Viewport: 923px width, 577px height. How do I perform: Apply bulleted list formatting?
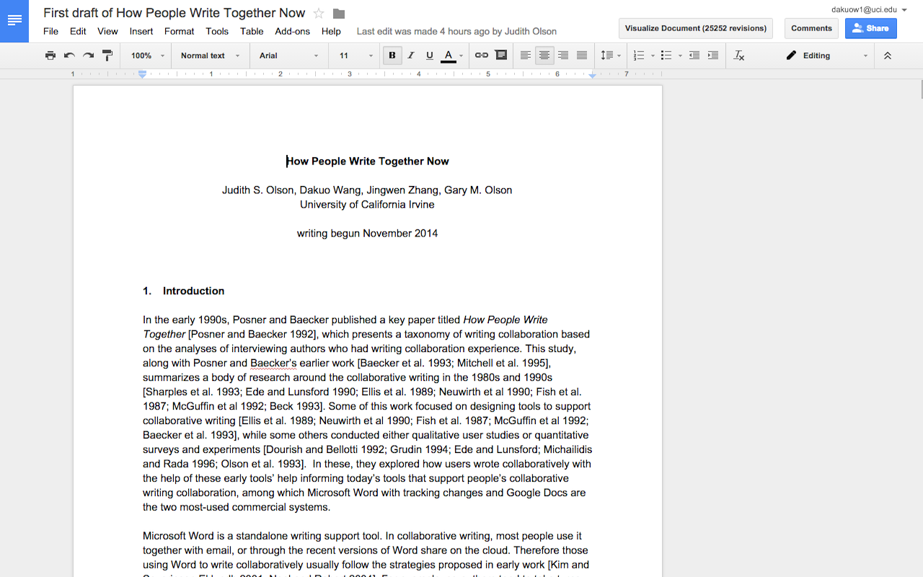click(x=666, y=56)
